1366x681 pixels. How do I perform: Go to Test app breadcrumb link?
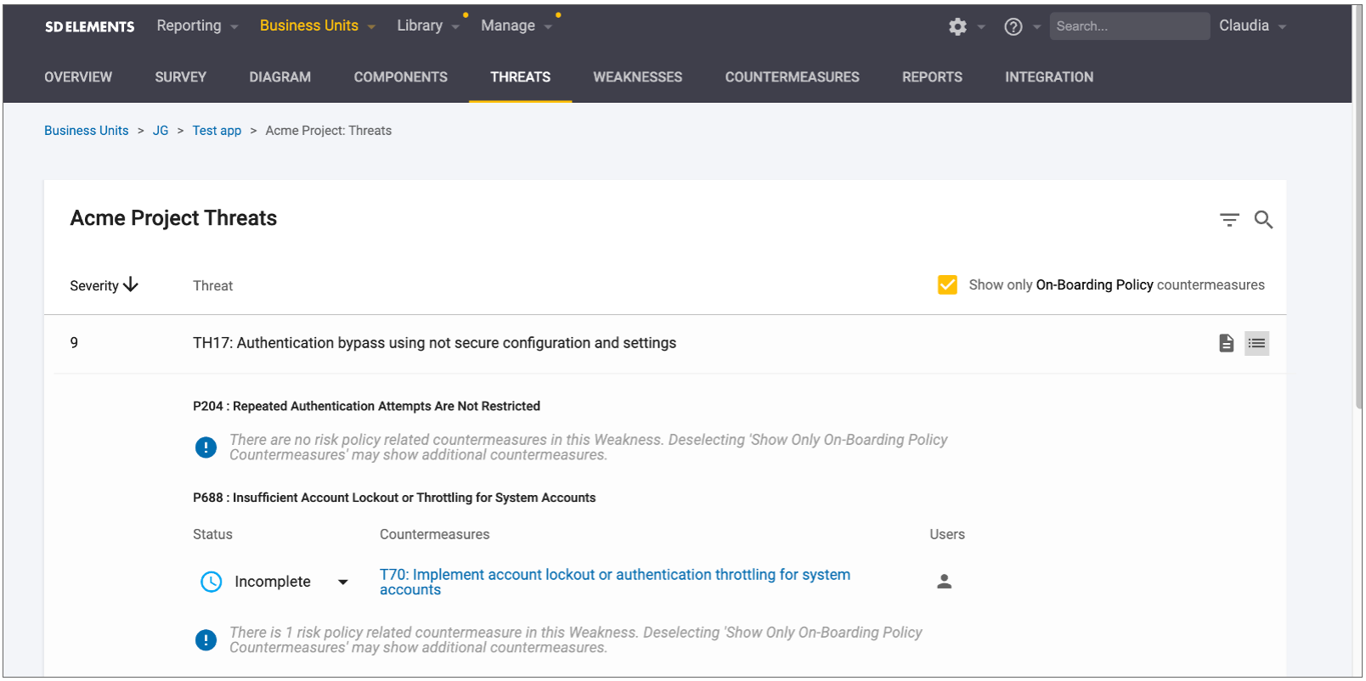217,130
